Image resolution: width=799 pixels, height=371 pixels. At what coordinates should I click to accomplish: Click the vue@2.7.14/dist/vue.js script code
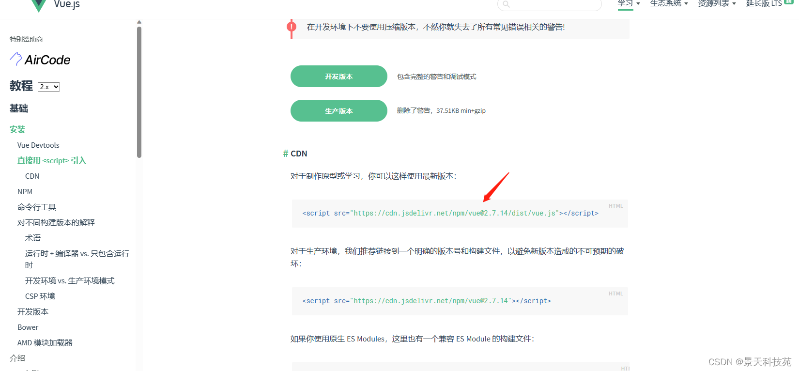click(450, 213)
